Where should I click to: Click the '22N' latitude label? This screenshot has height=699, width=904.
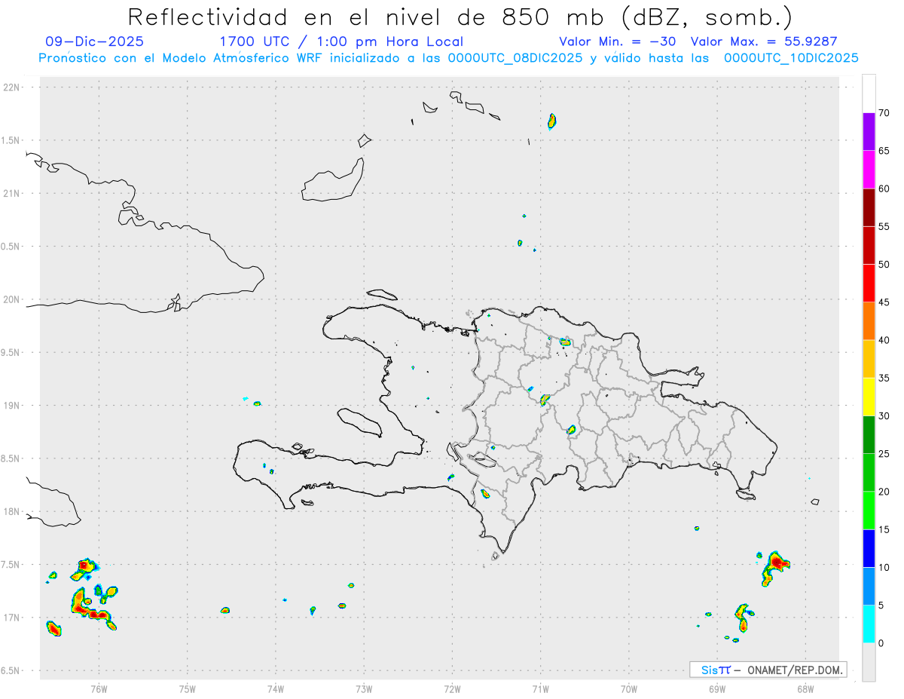pos(13,87)
